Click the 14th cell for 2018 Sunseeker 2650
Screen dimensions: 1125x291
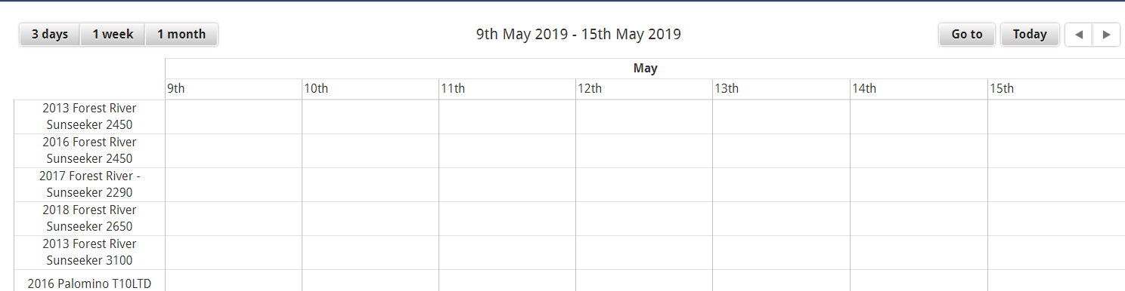click(919, 219)
